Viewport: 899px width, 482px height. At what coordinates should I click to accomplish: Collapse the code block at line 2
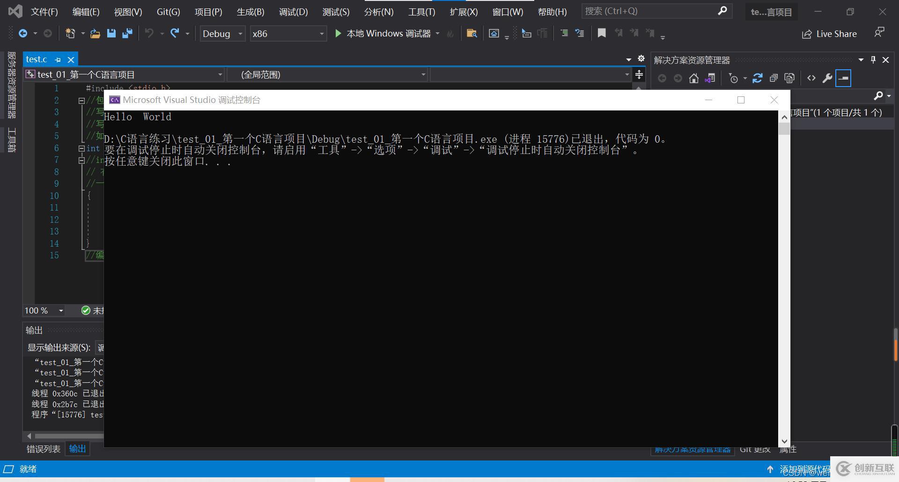click(x=81, y=100)
